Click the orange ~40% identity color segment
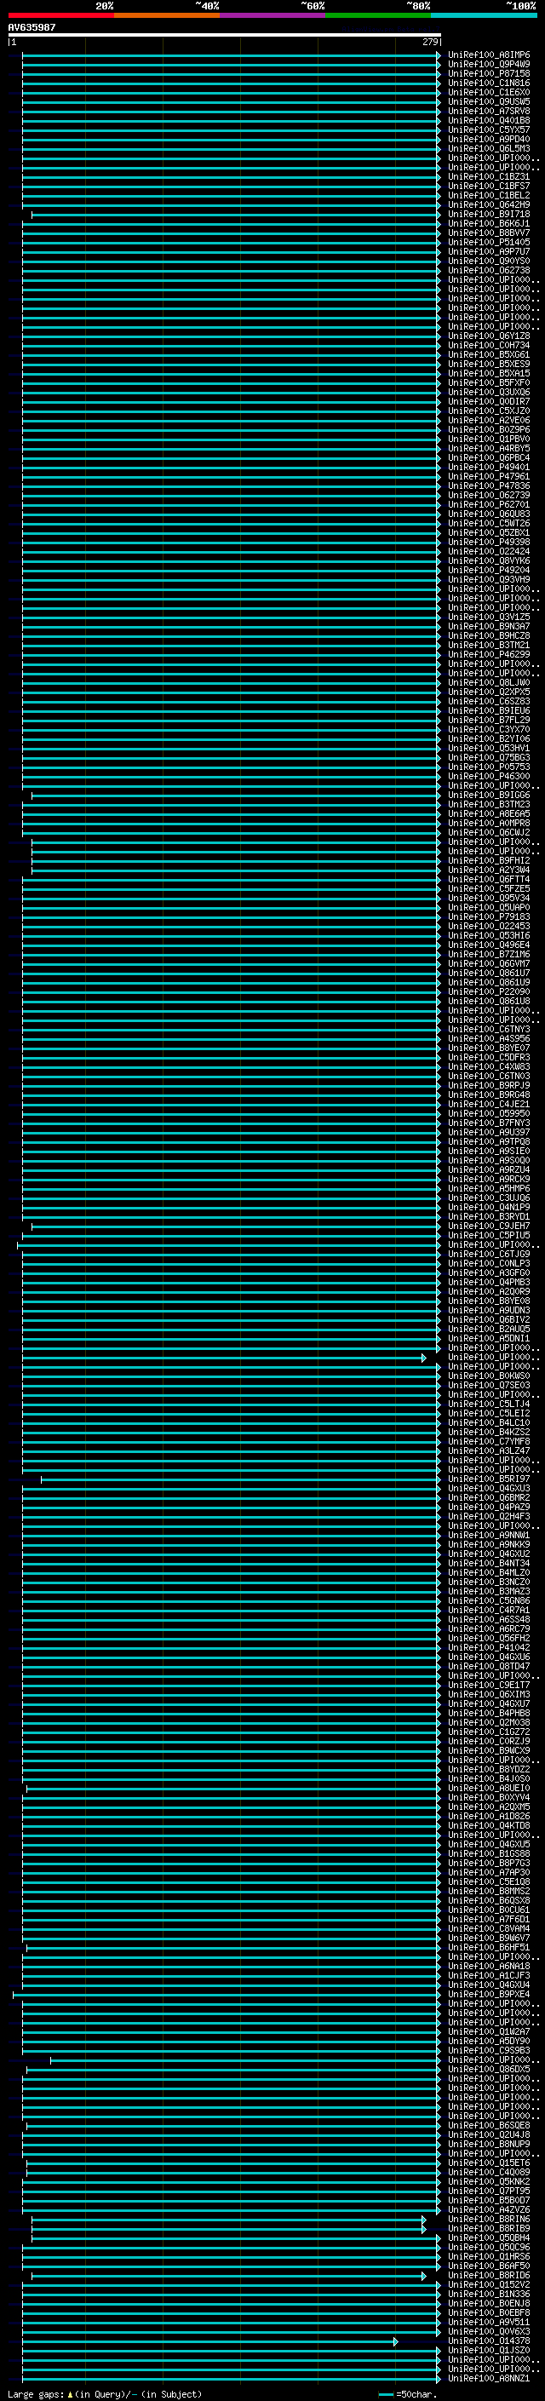This screenshot has height=2401, width=545. click(x=167, y=15)
